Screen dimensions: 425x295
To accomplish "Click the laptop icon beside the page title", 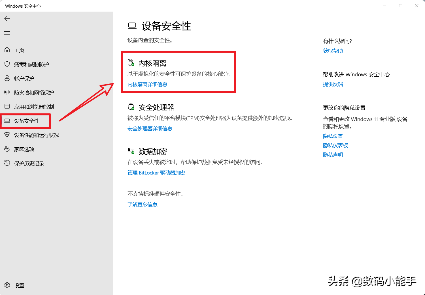I will pos(132,26).
